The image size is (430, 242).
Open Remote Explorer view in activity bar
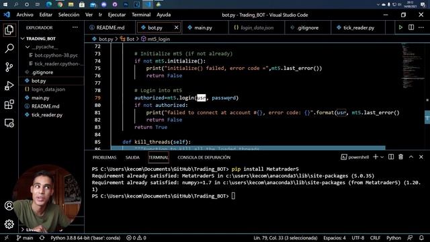[x=9, y=123]
